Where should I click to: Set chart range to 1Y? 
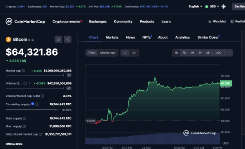pos(200,53)
